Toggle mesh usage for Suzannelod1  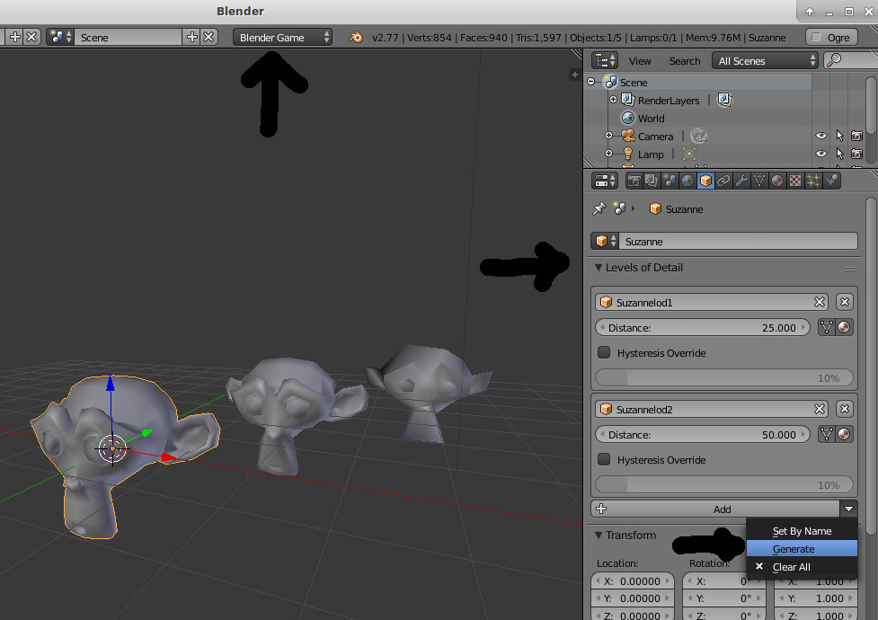pyautogui.click(x=827, y=327)
